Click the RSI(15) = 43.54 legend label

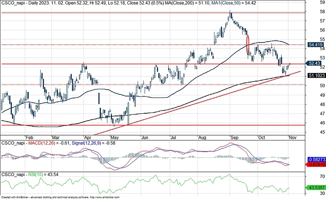click(x=43, y=175)
